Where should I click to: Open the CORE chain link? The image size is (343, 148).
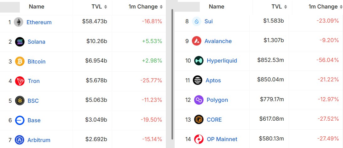(214, 119)
